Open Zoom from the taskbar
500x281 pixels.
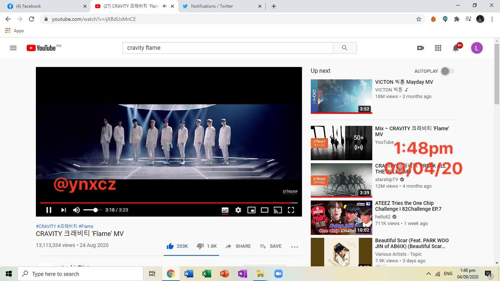pos(278,274)
